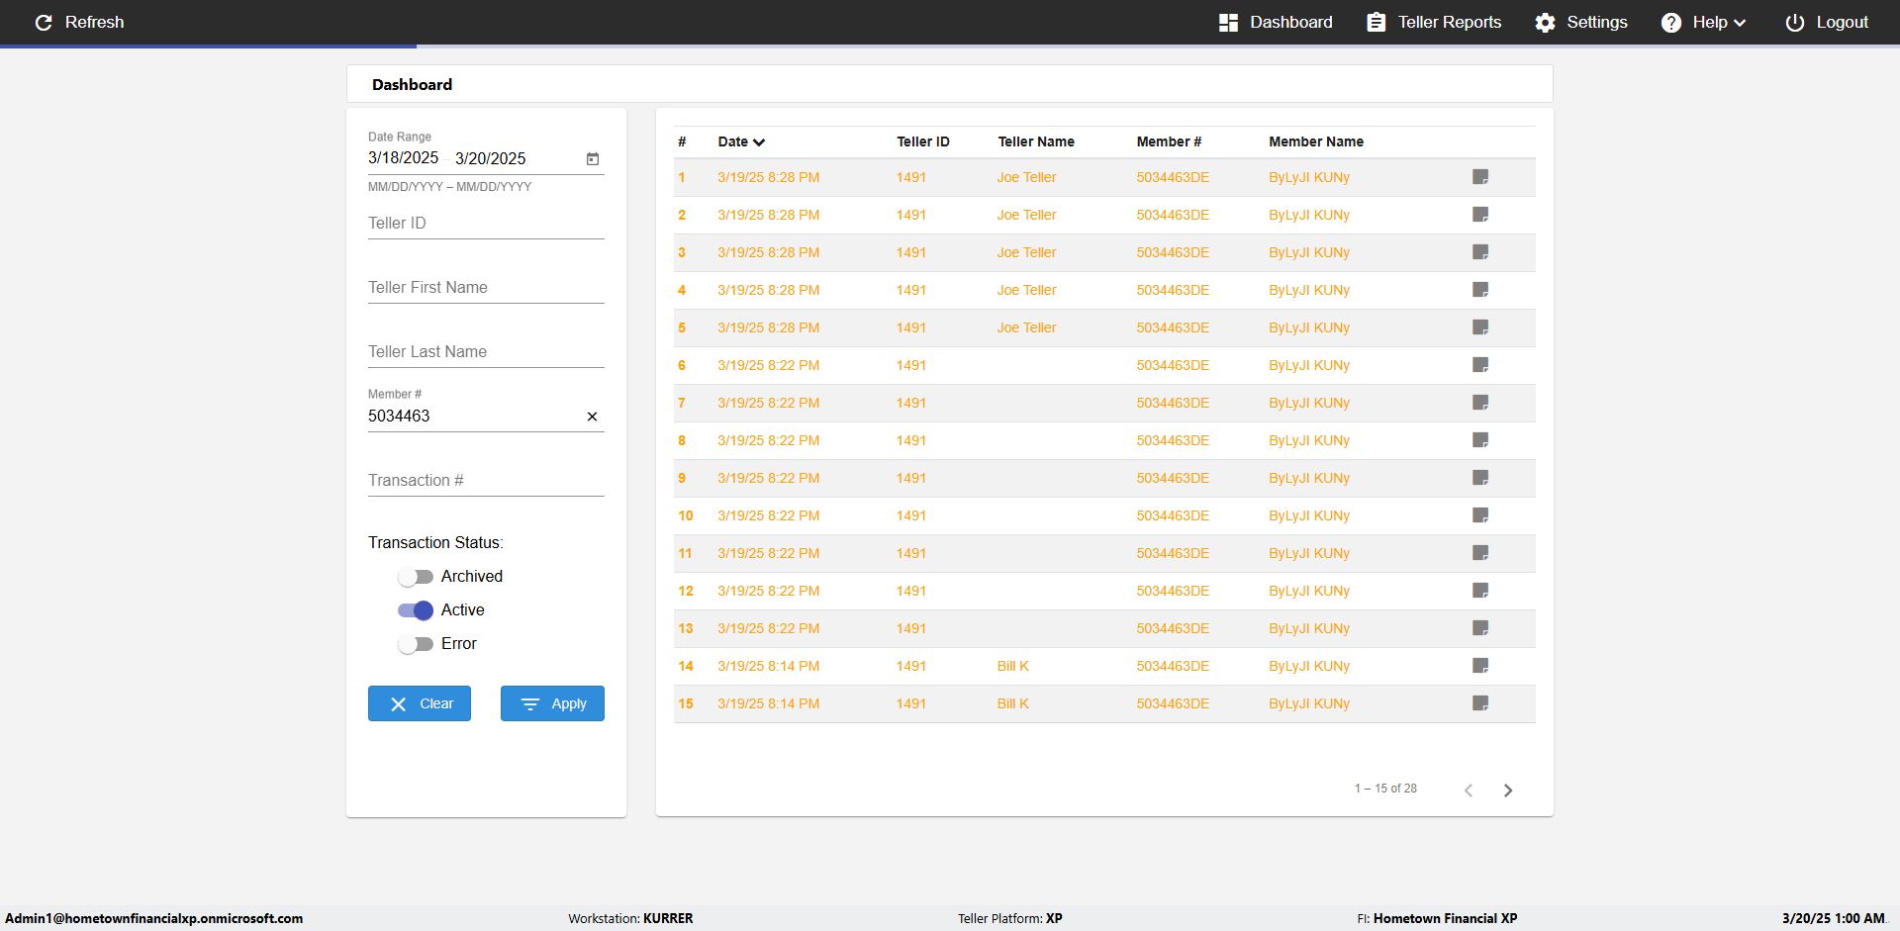The height and width of the screenshot is (931, 1900).
Task: Click the Refresh icon in top bar
Action: [44, 22]
